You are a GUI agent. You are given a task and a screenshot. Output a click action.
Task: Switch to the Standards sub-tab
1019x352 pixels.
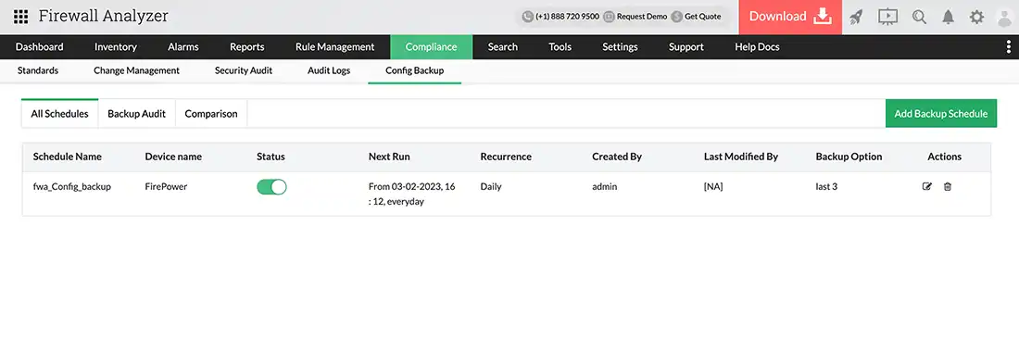coord(38,70)
